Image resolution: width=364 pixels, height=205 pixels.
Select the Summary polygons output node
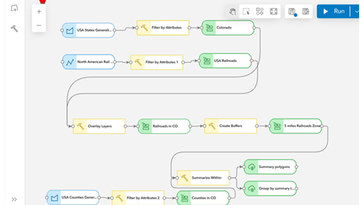click(270, 167)
